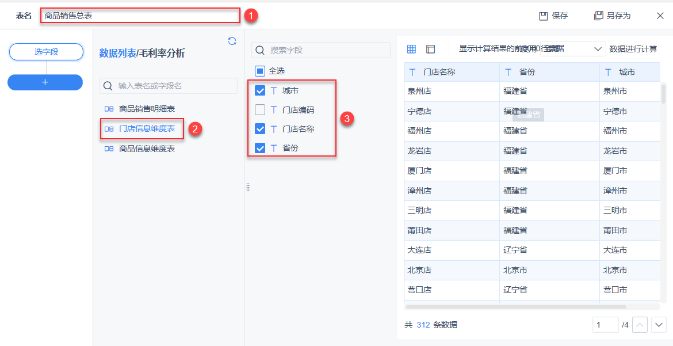The image size is (673, 346).
Task: Click the text-type icon beside 门店编码 field
Action: 274,109
